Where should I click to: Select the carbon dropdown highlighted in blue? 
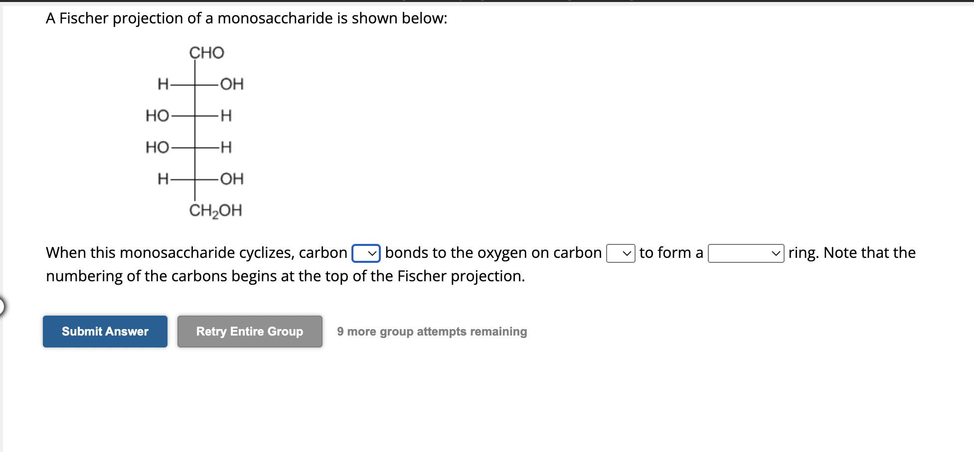[x=365, y=253]
